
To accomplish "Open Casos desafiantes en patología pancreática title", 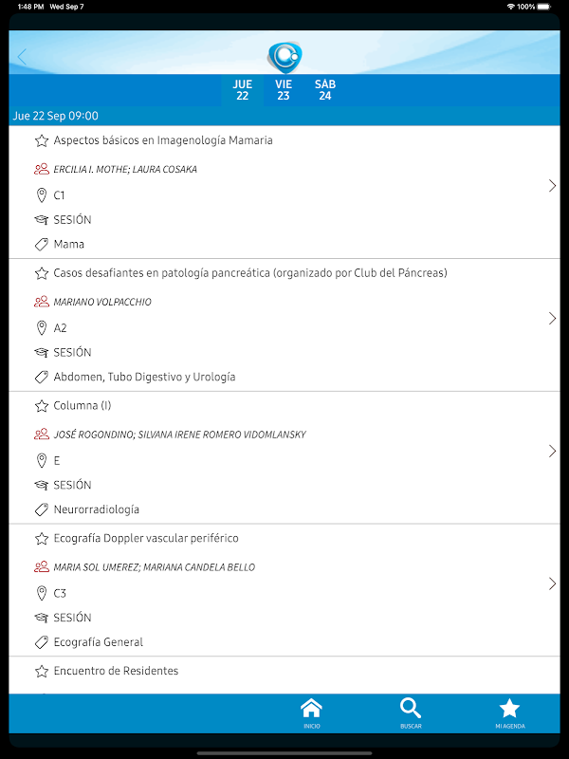I will click(250, 273).
